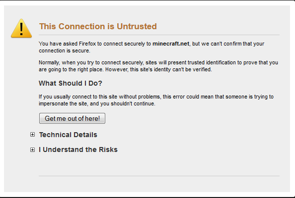Click the yellow warning triangle icon
The width and height of the screenshot is (295, 198).
coord(21,28)
